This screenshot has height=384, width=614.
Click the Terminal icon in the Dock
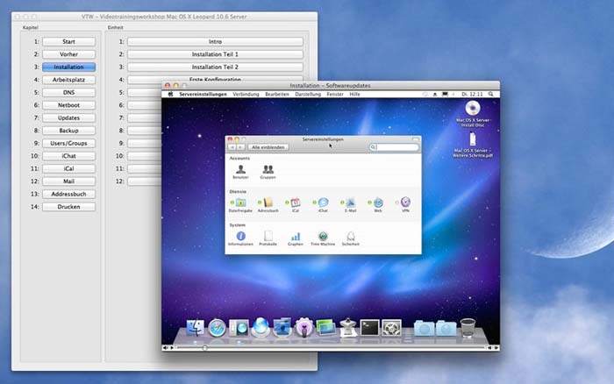click(x=369, y=328)
